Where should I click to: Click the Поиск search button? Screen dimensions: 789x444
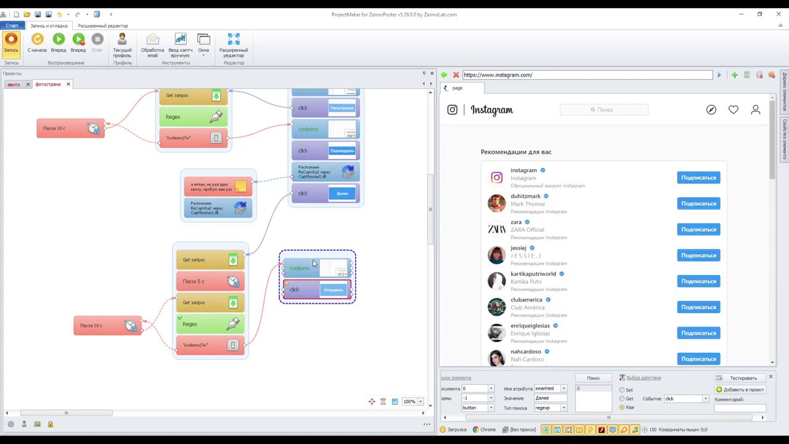593,378
